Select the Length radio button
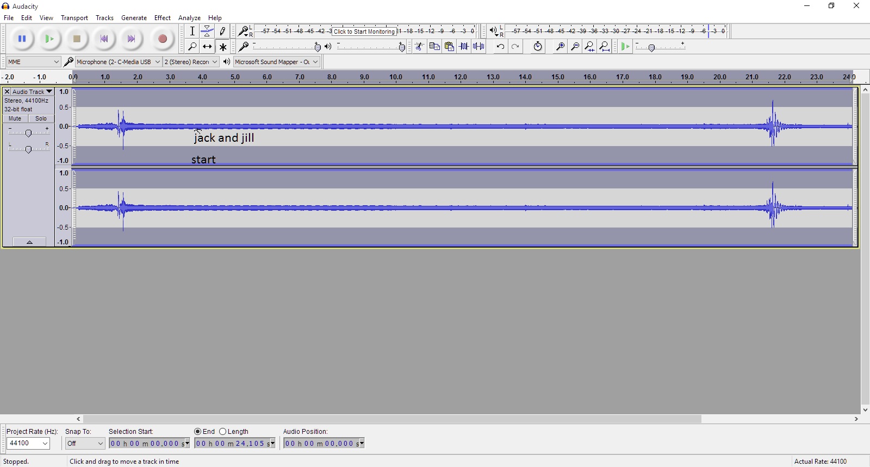Screen dimensions: 870x467 (223, 432)
